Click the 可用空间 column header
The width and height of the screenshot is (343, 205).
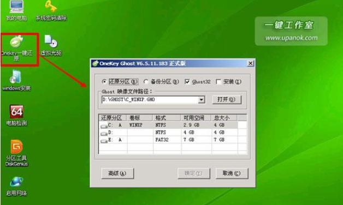[x=196, y=118]
